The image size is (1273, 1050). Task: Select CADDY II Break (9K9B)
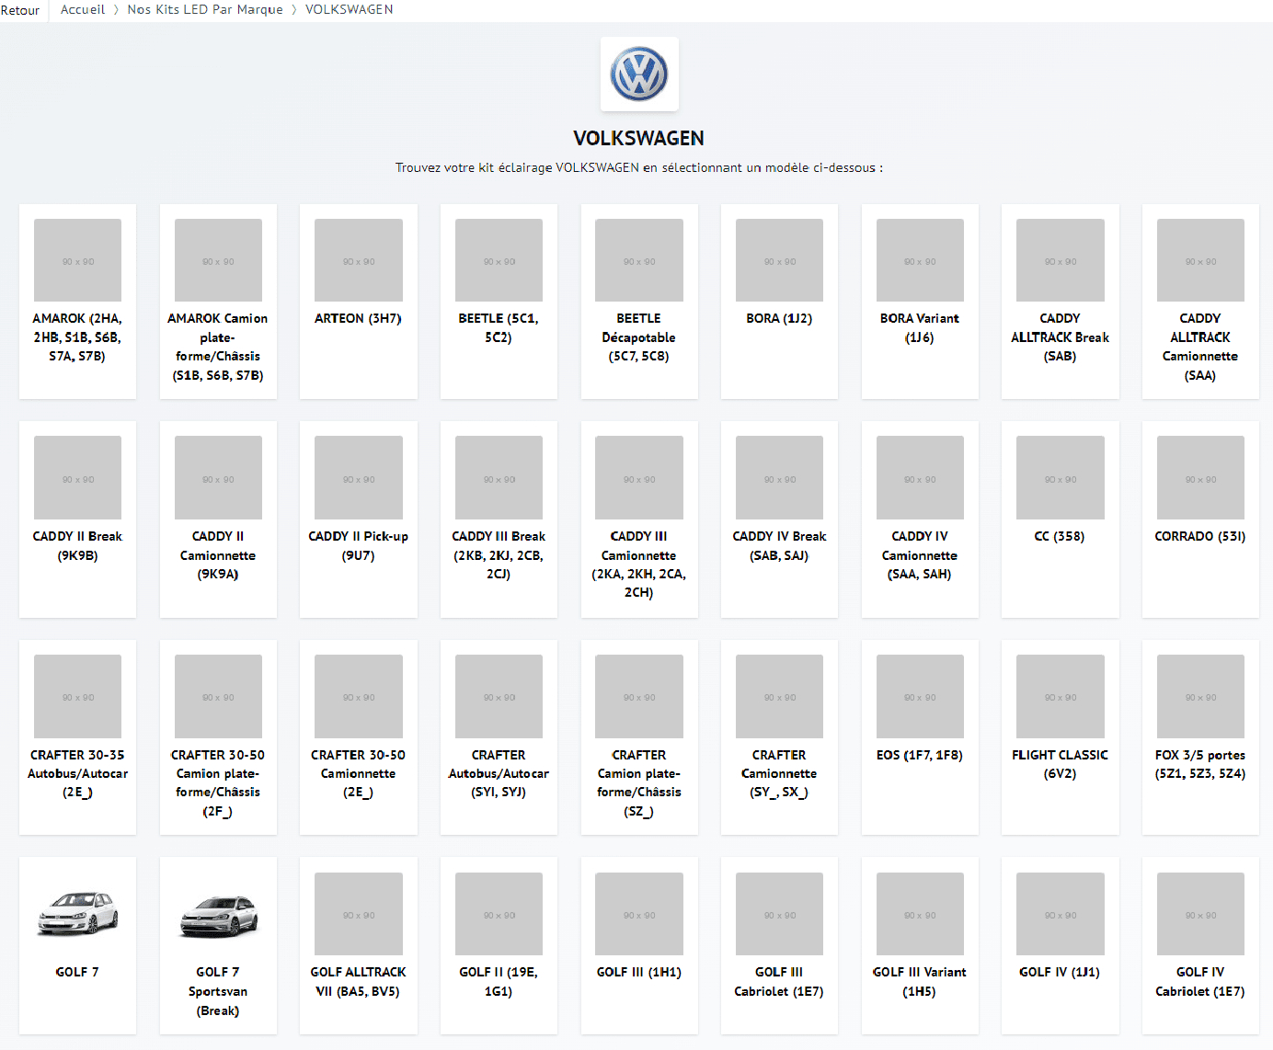[x=77, y=519]
